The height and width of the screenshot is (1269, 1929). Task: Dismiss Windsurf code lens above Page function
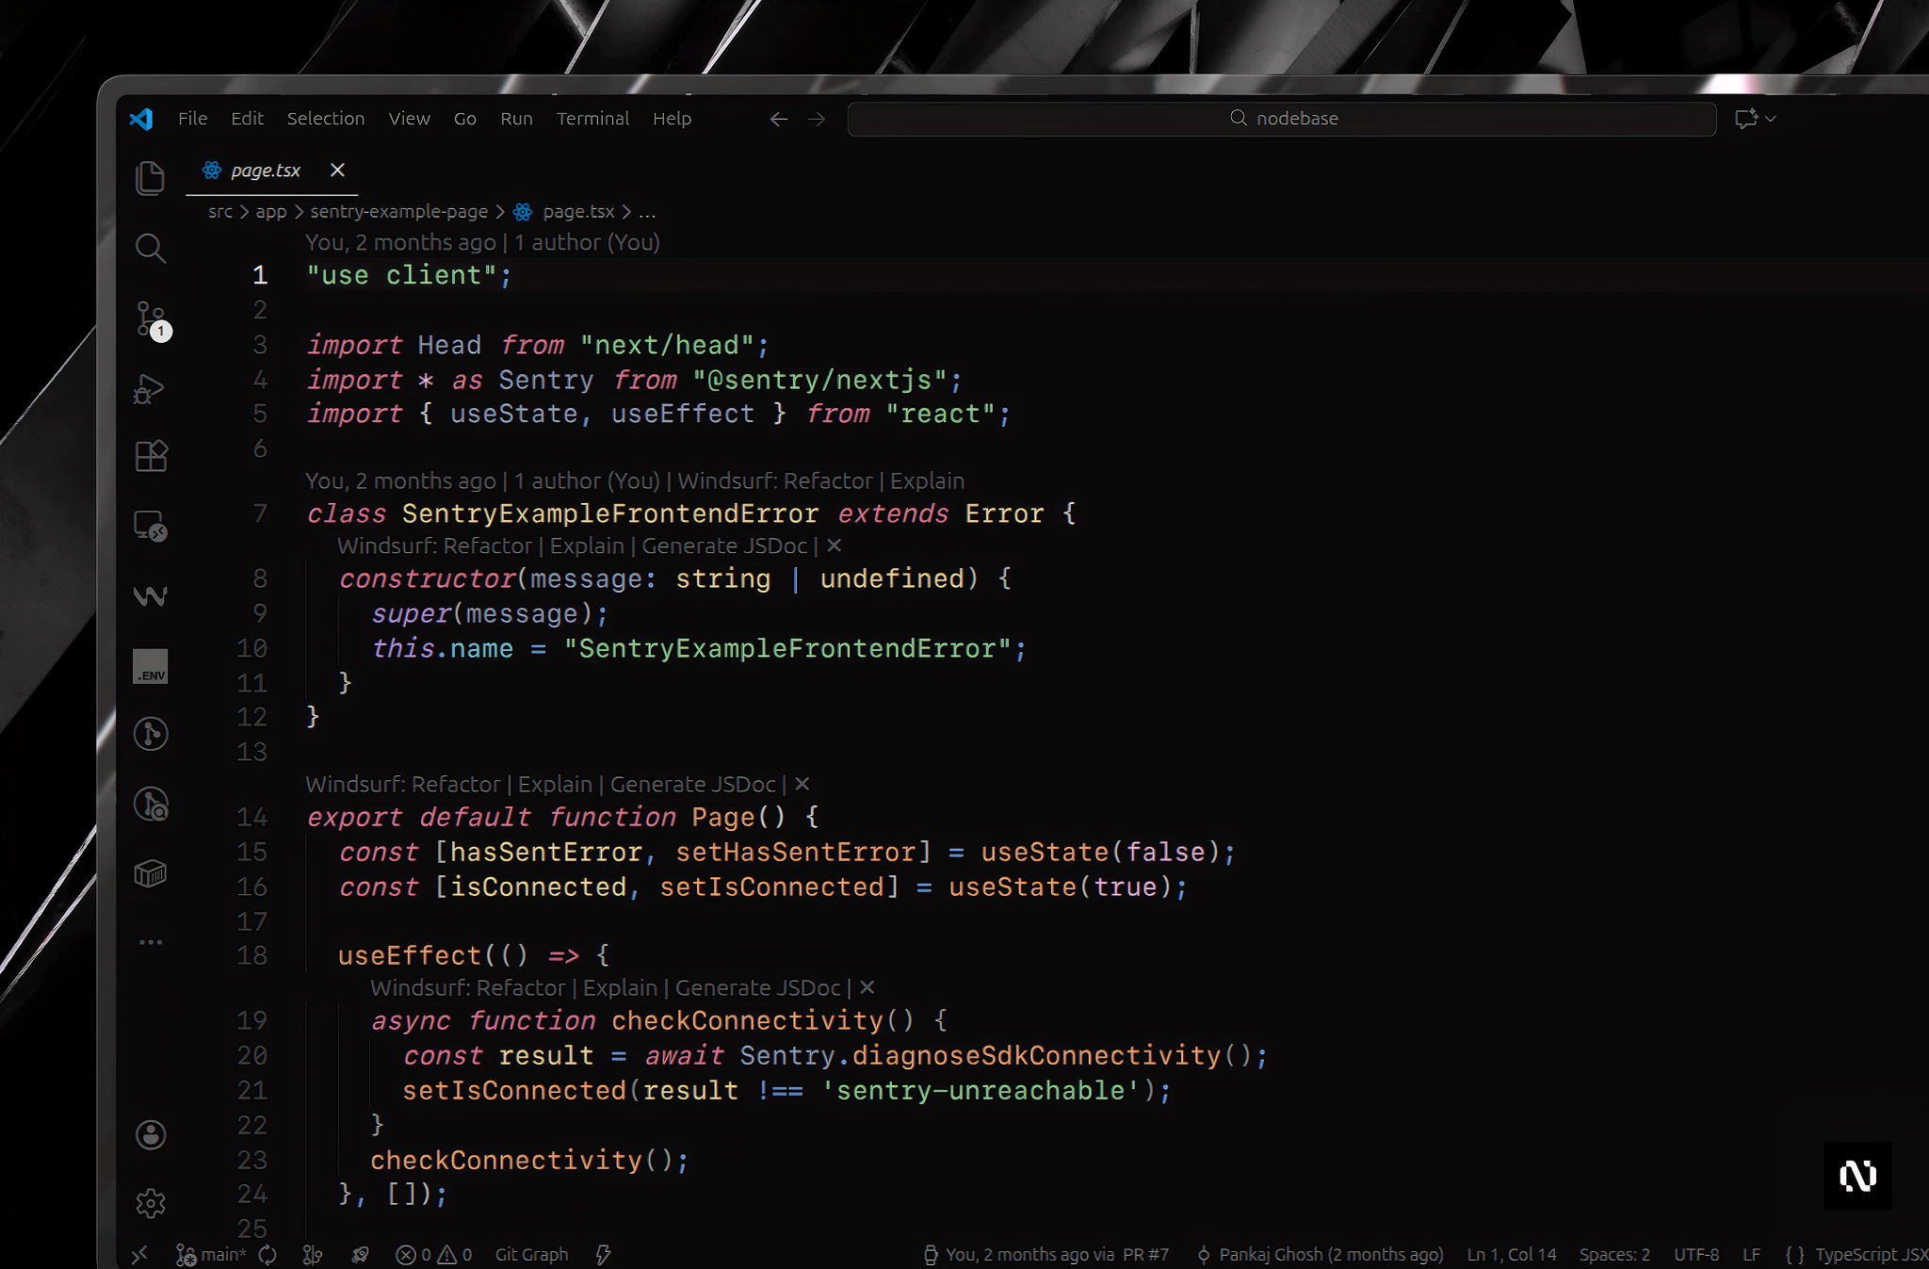pyautogui.click(x=802, y=784)
